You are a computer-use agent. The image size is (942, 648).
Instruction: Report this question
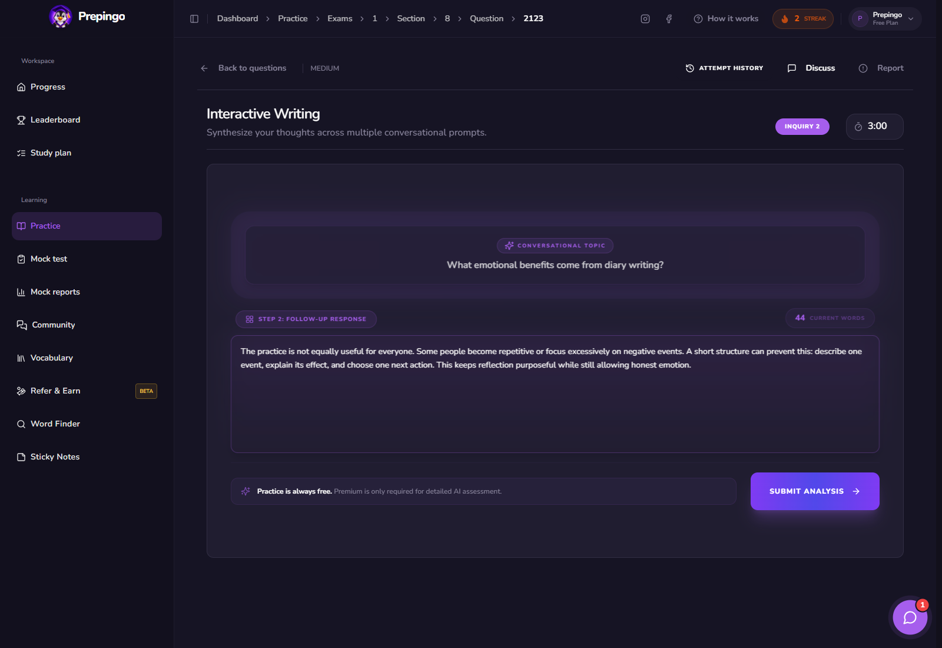[x=881, y=68]
